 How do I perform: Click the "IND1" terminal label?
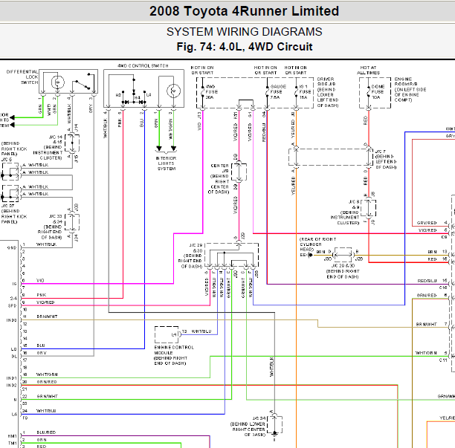pyautogui.click(x=11, y=378)
